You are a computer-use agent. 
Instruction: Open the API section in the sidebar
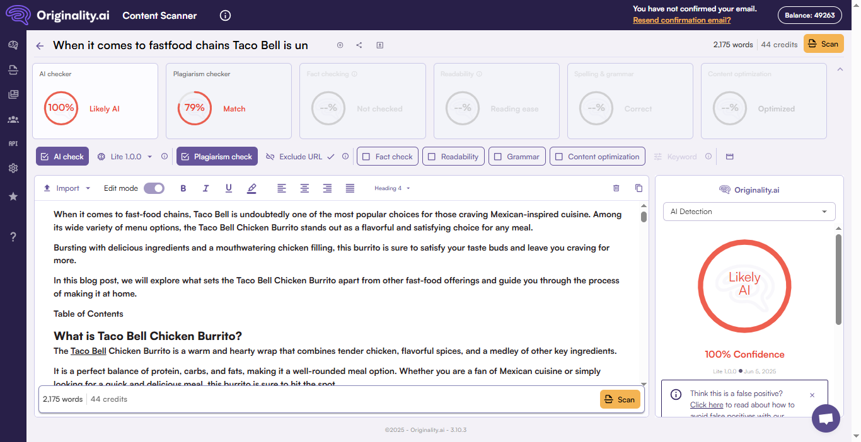point(13,144)
